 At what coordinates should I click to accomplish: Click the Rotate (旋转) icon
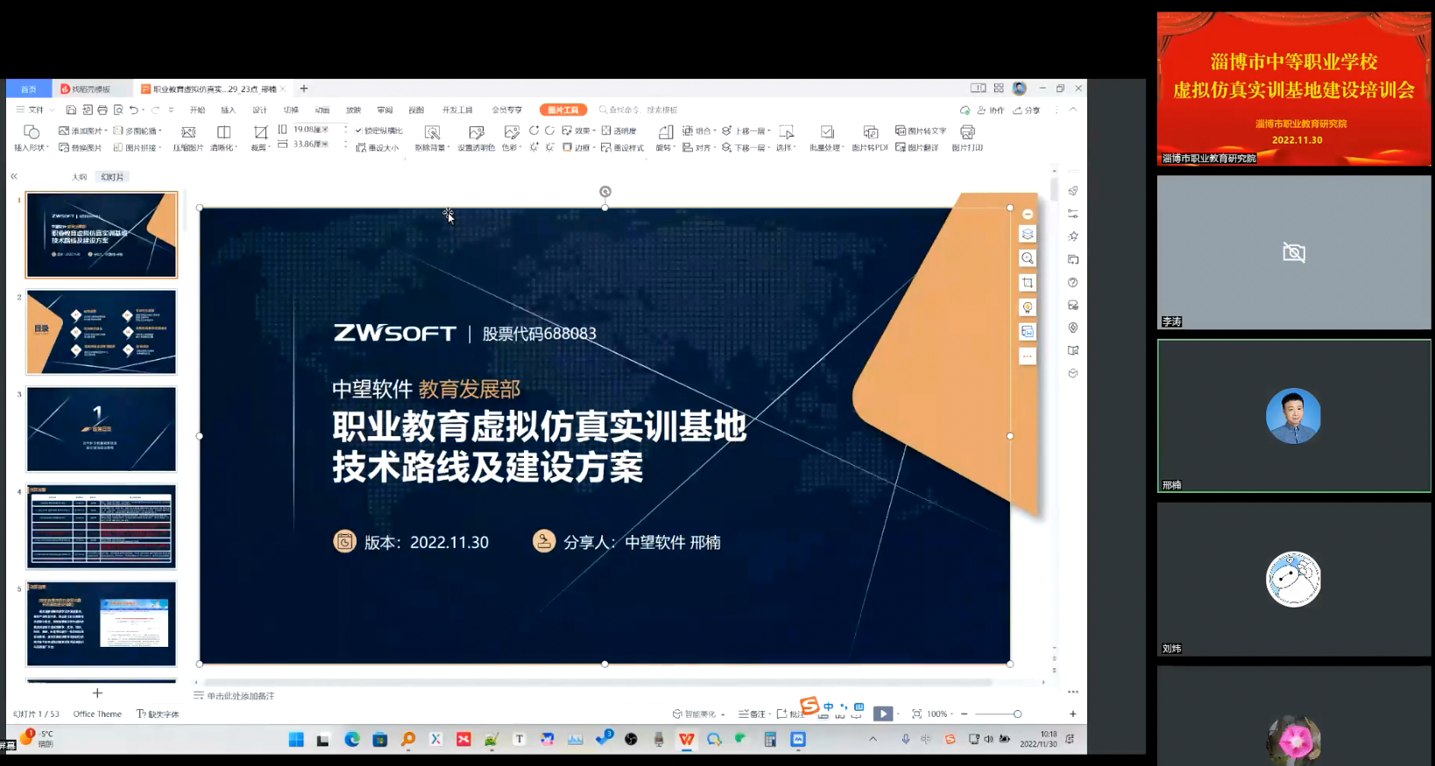tap(666, 131)
